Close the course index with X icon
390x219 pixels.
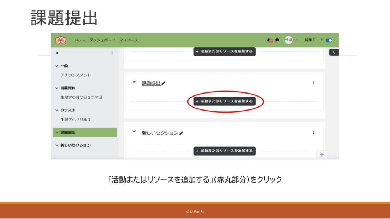(x=57, y=53)
